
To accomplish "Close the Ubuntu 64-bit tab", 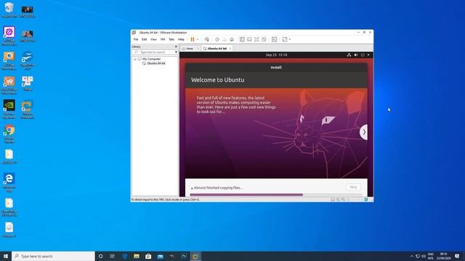I will pyautogui.click(x=230, y=49).
